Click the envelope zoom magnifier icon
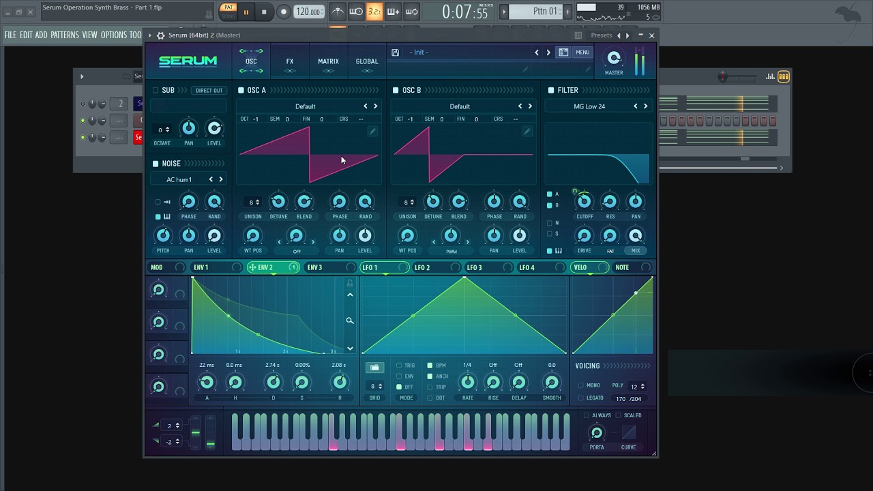The width and height of the screenshot is (873, 491). 350,321
